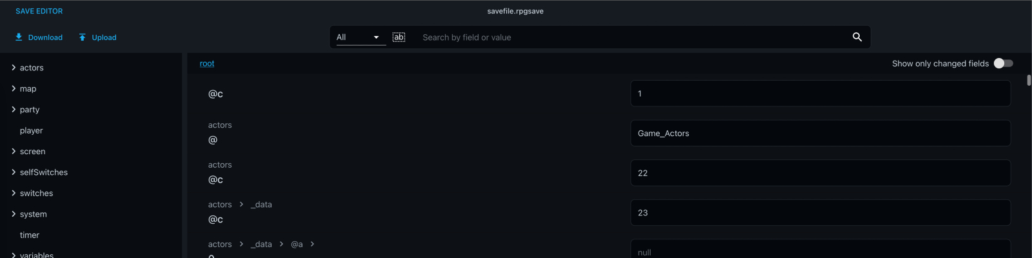Click the Download icon
This screenshot has height=258, width=1032.
pos(19,37)
